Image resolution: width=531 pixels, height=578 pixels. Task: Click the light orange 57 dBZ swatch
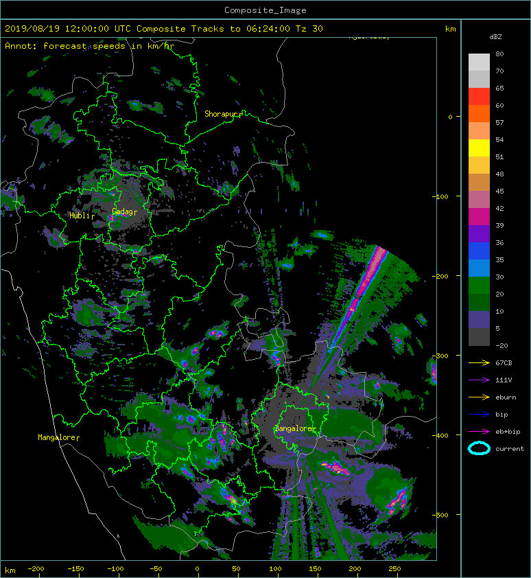tap(479, 130)
